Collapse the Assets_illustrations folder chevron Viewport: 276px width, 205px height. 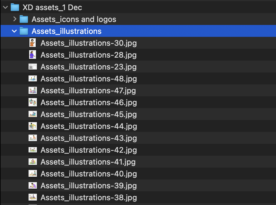coord(14,31)
